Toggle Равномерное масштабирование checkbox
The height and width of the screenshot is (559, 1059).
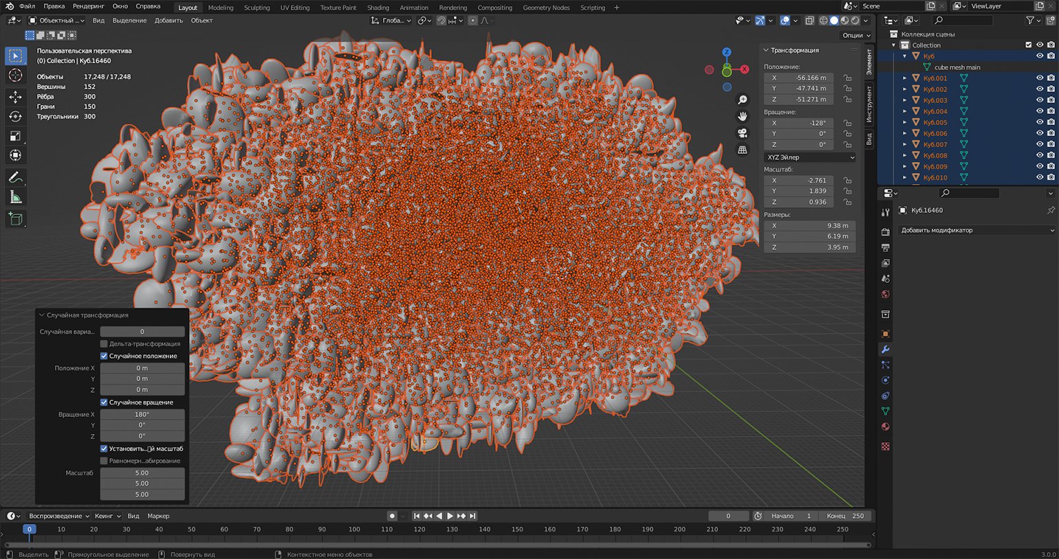point(104,461)
